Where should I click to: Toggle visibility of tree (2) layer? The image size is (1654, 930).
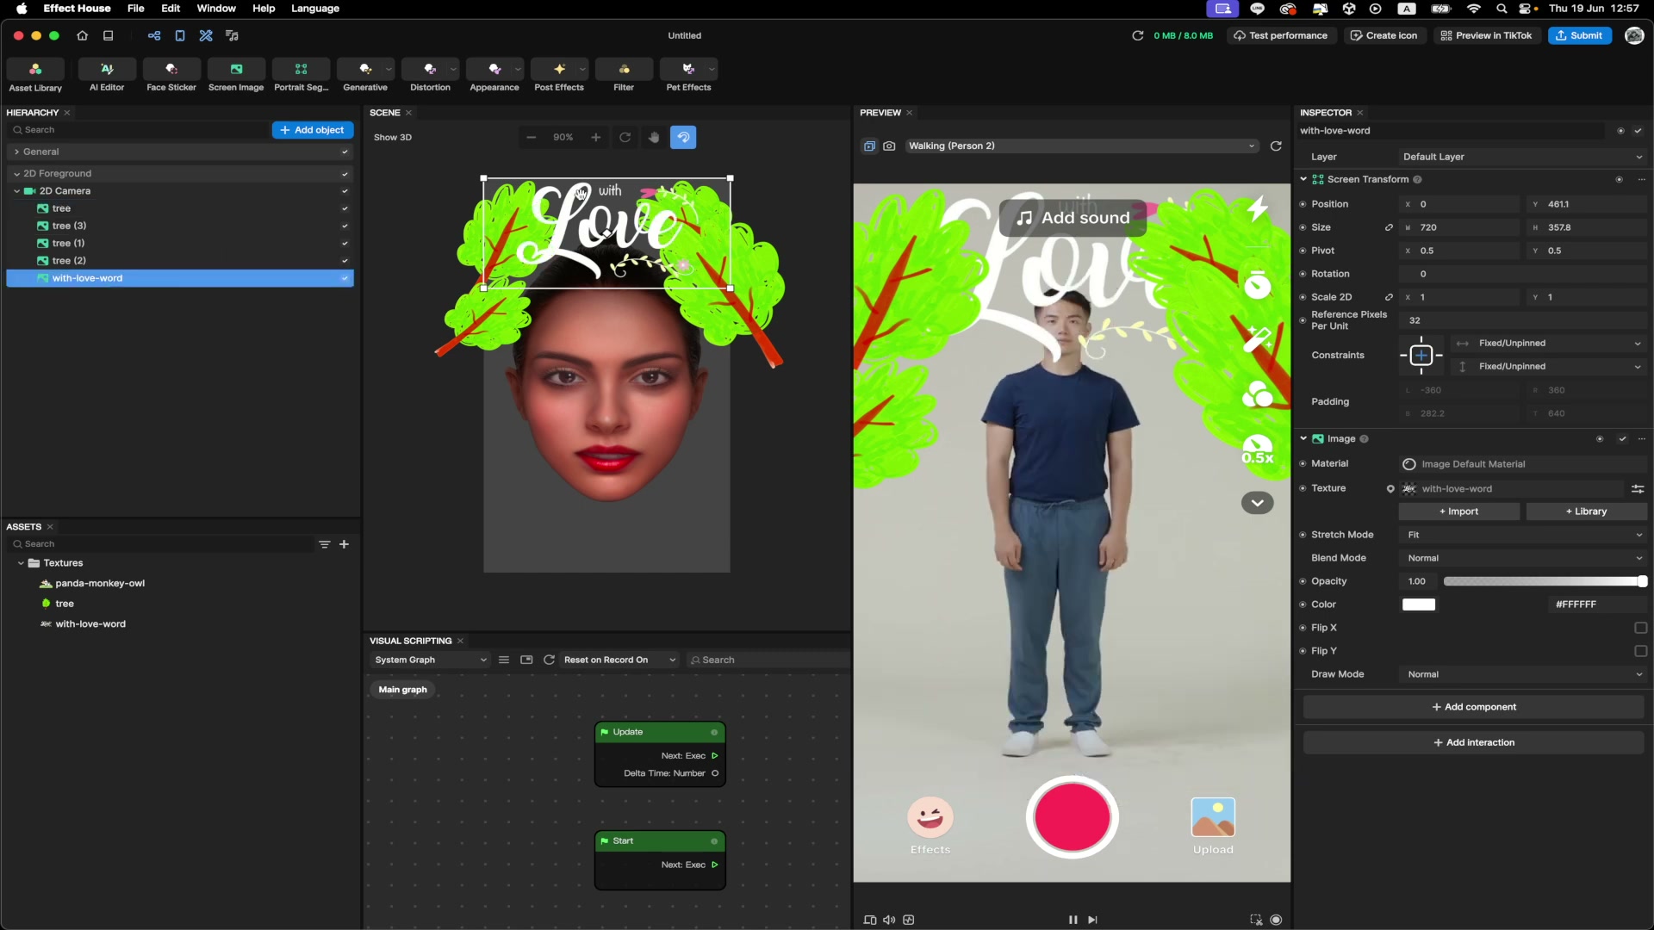pos(345,261)
